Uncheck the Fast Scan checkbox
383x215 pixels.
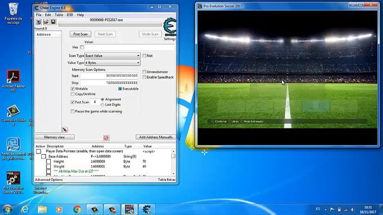[x=72, y=102]
